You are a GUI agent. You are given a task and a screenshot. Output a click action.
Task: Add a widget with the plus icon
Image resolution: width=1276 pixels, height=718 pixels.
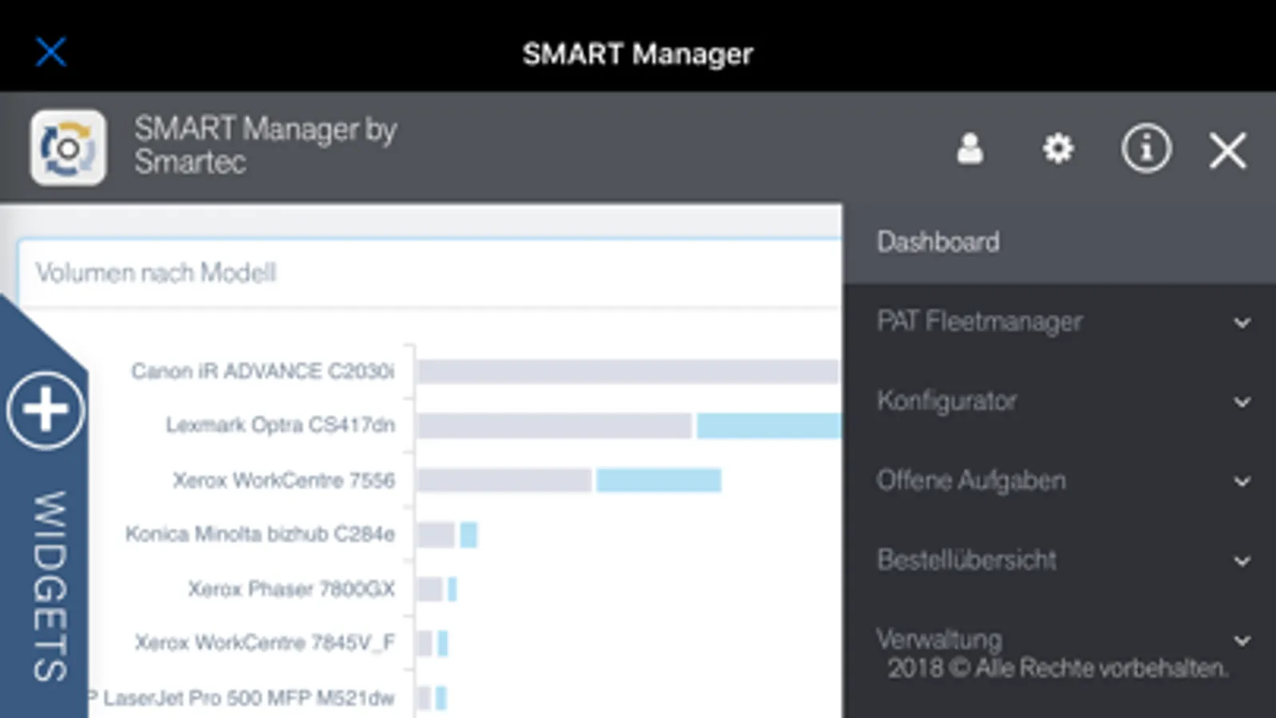click(45, 410)
